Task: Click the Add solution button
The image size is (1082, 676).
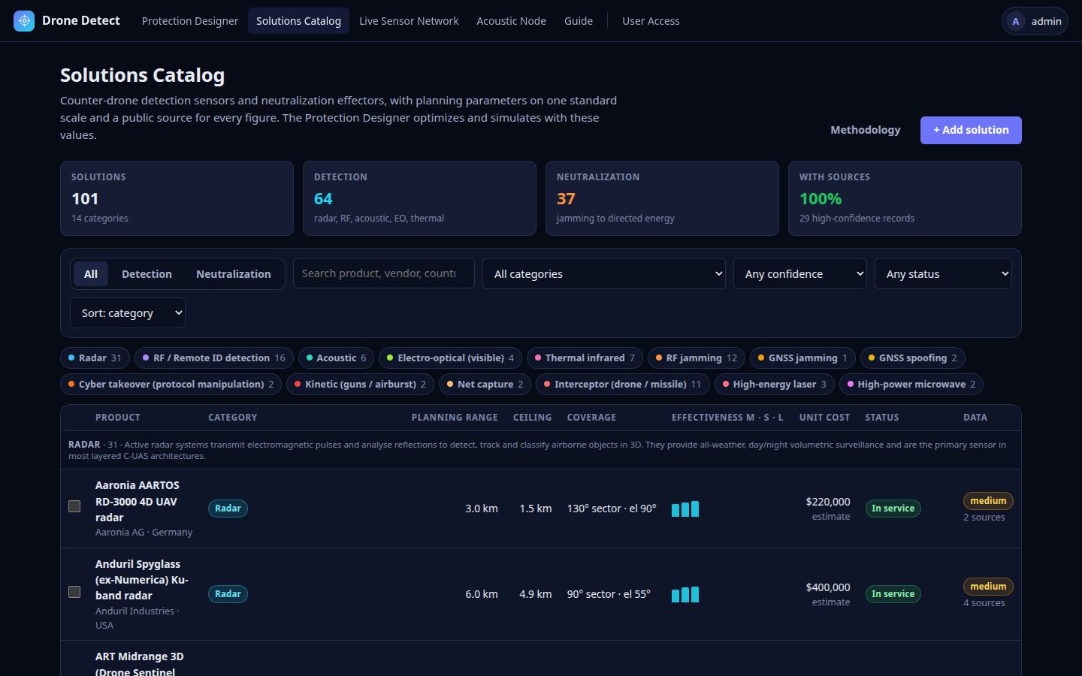Action: [x=971, y=130]
